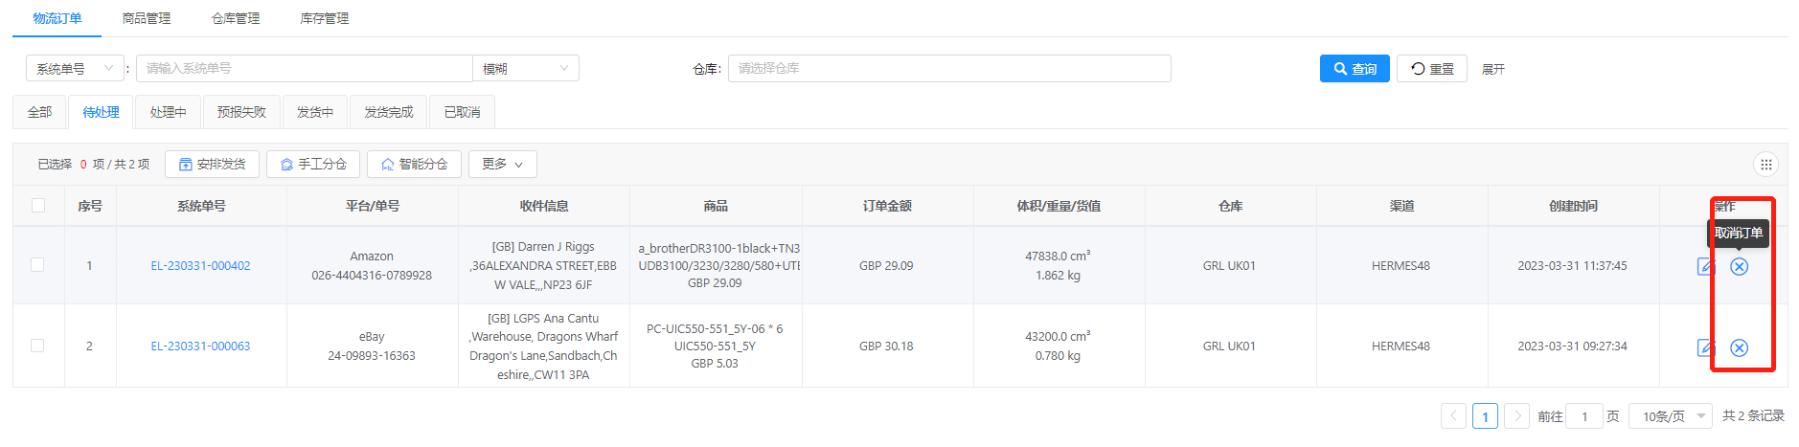Expand the 模糊 match mode dropdown
This screenshot has width=1799, height=447.
(x=525, y=69)
